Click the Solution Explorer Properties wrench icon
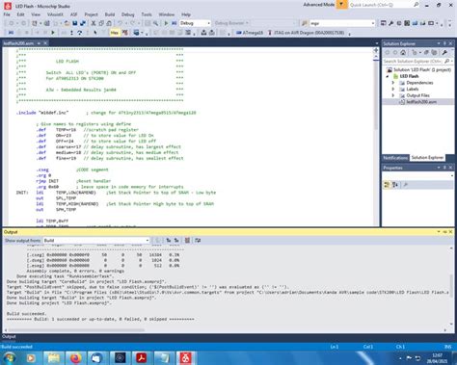 [444, 52]
